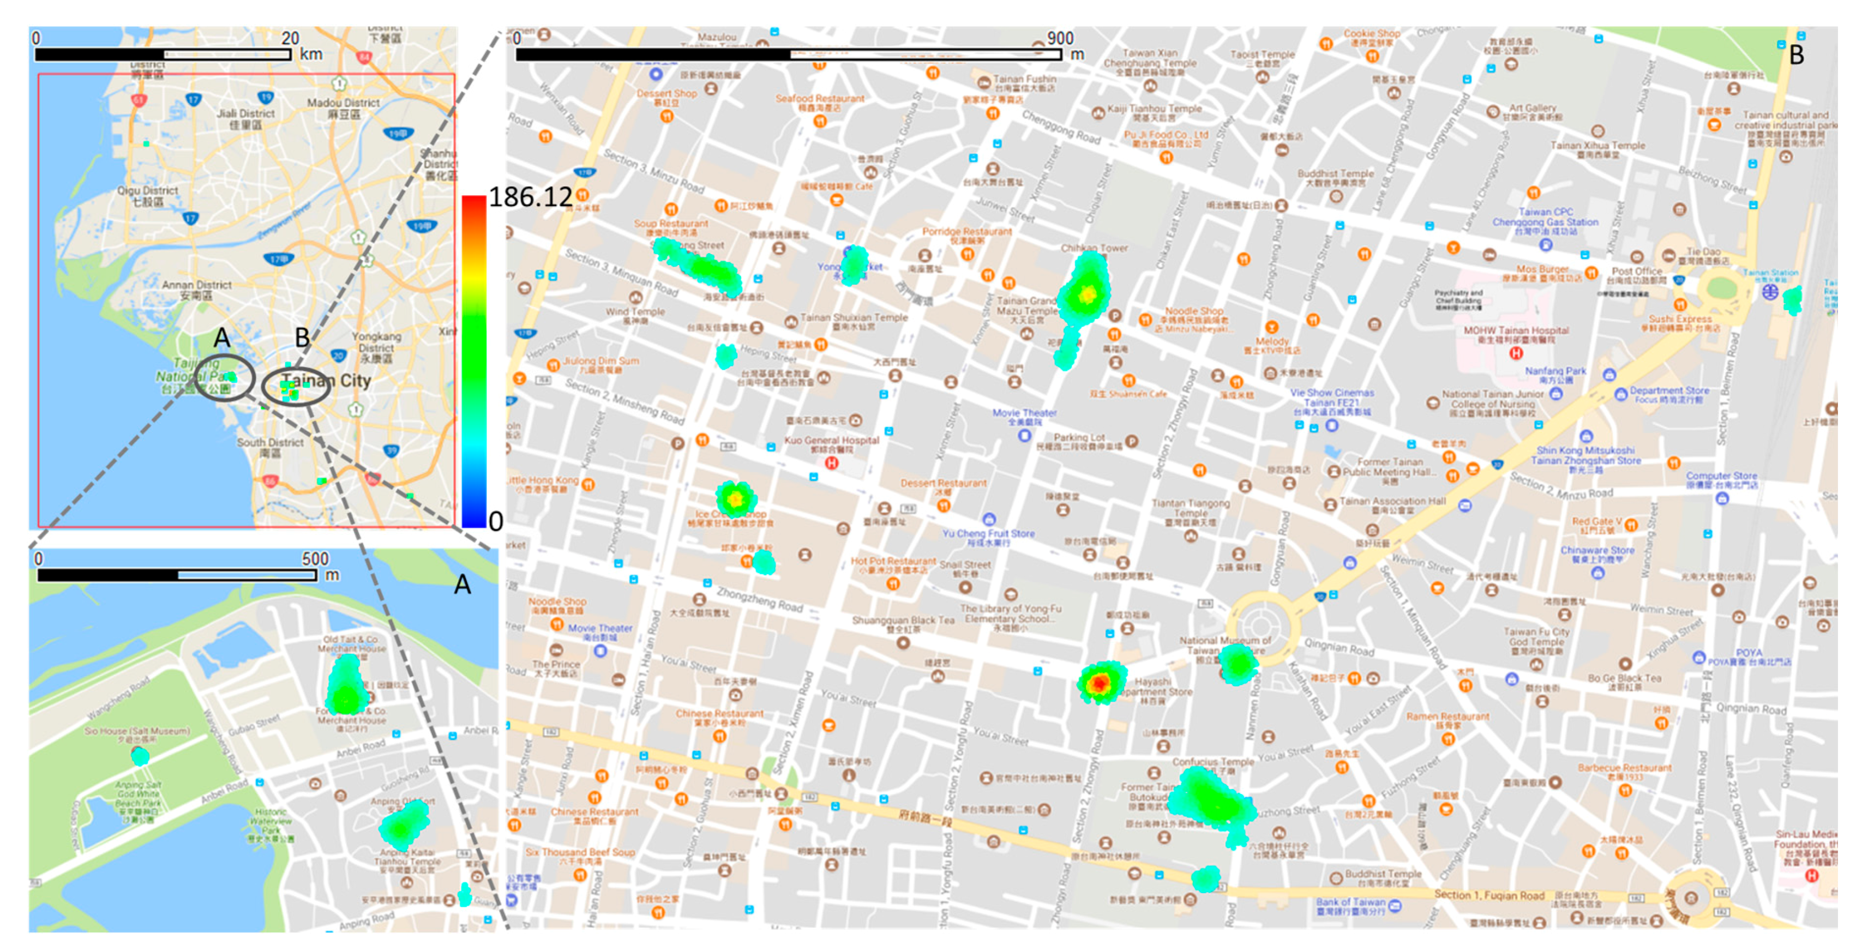The image size is (1862, 951).
Task: Click the Tainan City label on overview map
Action: pos(326,380)
